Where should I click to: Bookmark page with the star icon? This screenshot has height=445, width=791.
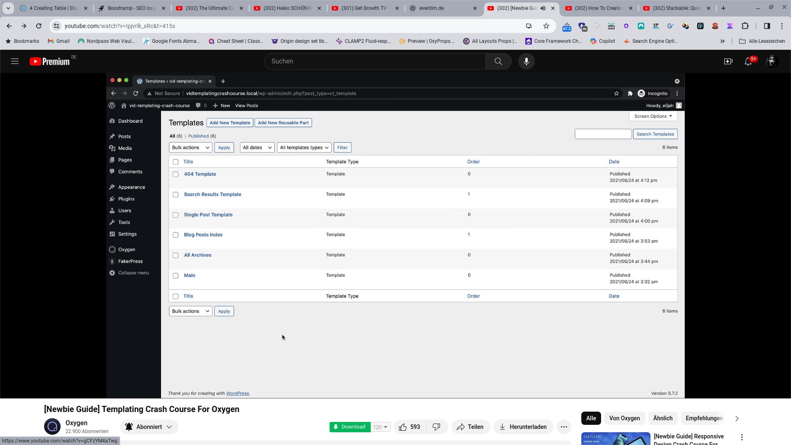tap(546, 26)
